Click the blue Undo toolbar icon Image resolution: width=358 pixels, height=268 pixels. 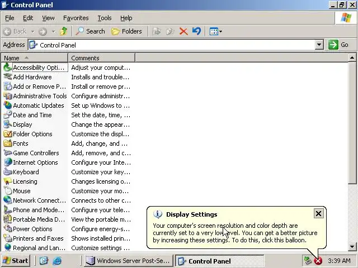pyautogui.click(x=196, y=31)
